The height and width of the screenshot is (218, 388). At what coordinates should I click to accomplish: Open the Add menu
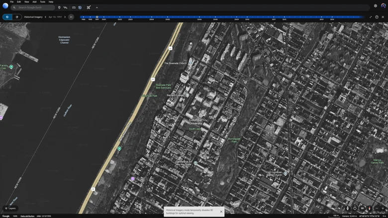point(34,1)
